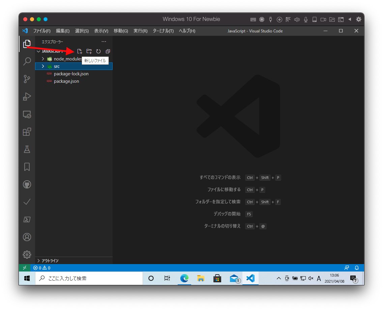The height and width of the screenshot is (310, 383).
Task: Open the Bookmarks view
Action: tap(27, 167)
